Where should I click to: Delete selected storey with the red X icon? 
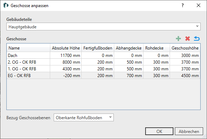[x=188, y=39]
